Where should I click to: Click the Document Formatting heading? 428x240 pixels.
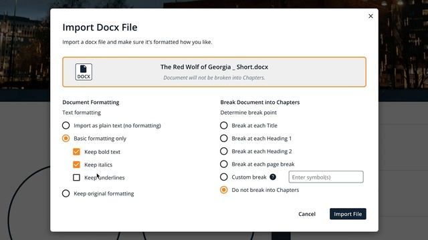(91, 102)
